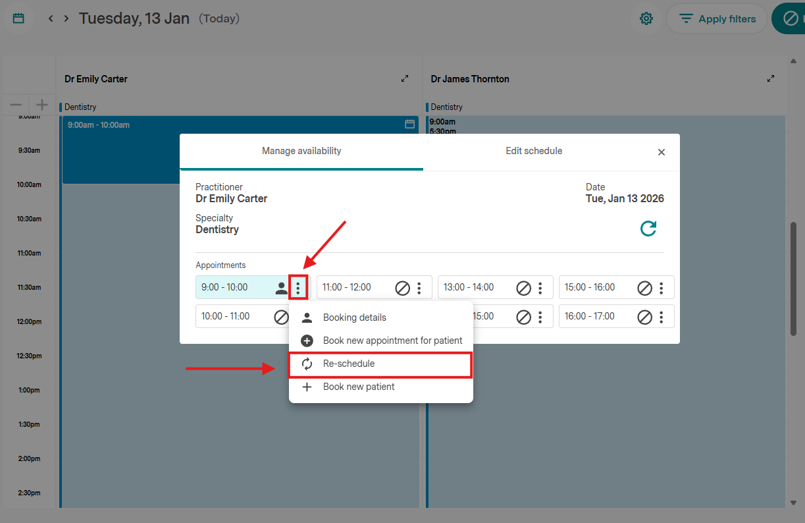Switch to the Edit schedule tab

tap(534, 151)
